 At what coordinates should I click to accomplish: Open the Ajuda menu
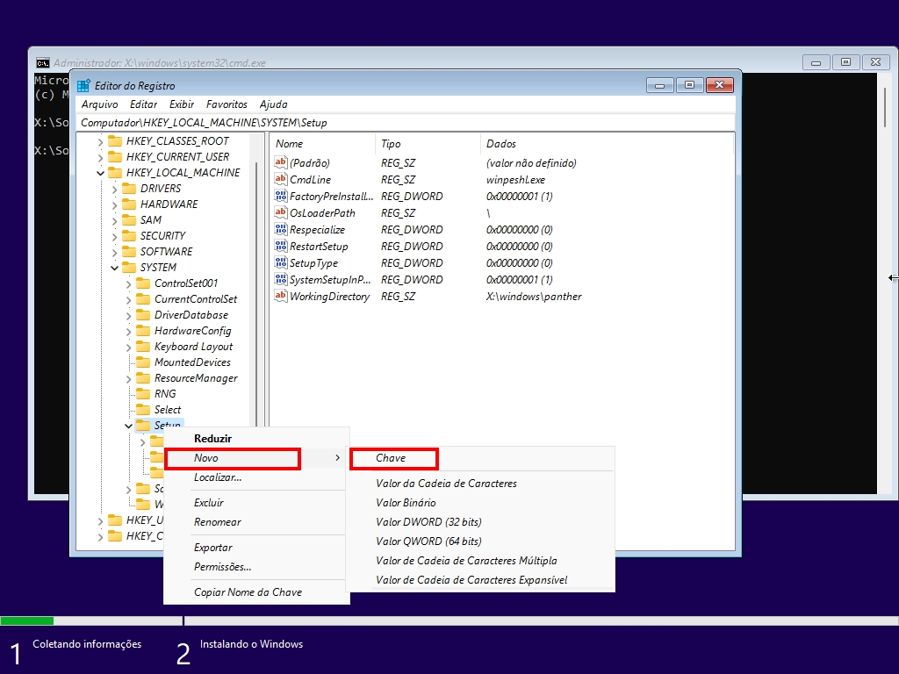pos(274,104)
